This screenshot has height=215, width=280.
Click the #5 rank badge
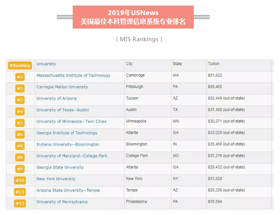tap(20, 123)
